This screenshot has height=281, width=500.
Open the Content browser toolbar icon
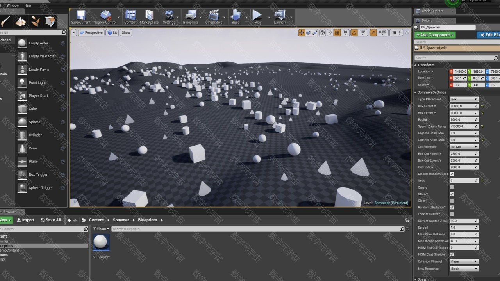click(x=130, y=17)
